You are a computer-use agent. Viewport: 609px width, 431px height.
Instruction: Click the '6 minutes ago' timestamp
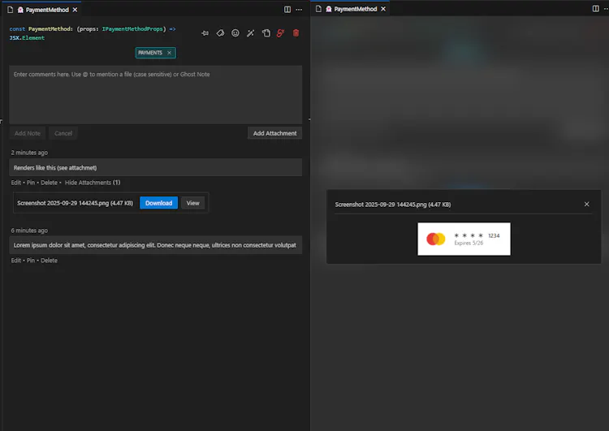click(29, 231)
